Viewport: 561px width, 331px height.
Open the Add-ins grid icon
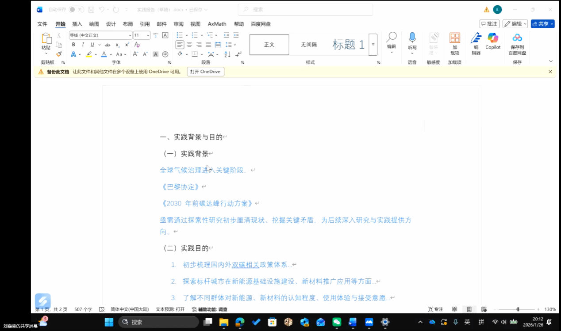coord(455,41)
